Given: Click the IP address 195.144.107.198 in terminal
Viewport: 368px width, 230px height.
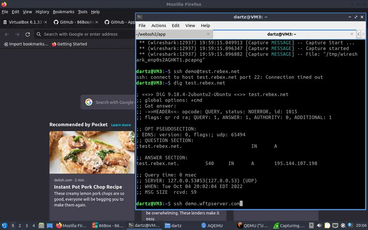Looking at the screenshot, I should [296, 163].
